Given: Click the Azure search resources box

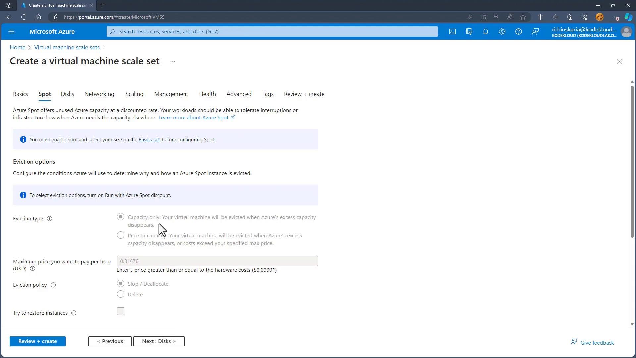Looking at the screenshot, I should point(272,31).
